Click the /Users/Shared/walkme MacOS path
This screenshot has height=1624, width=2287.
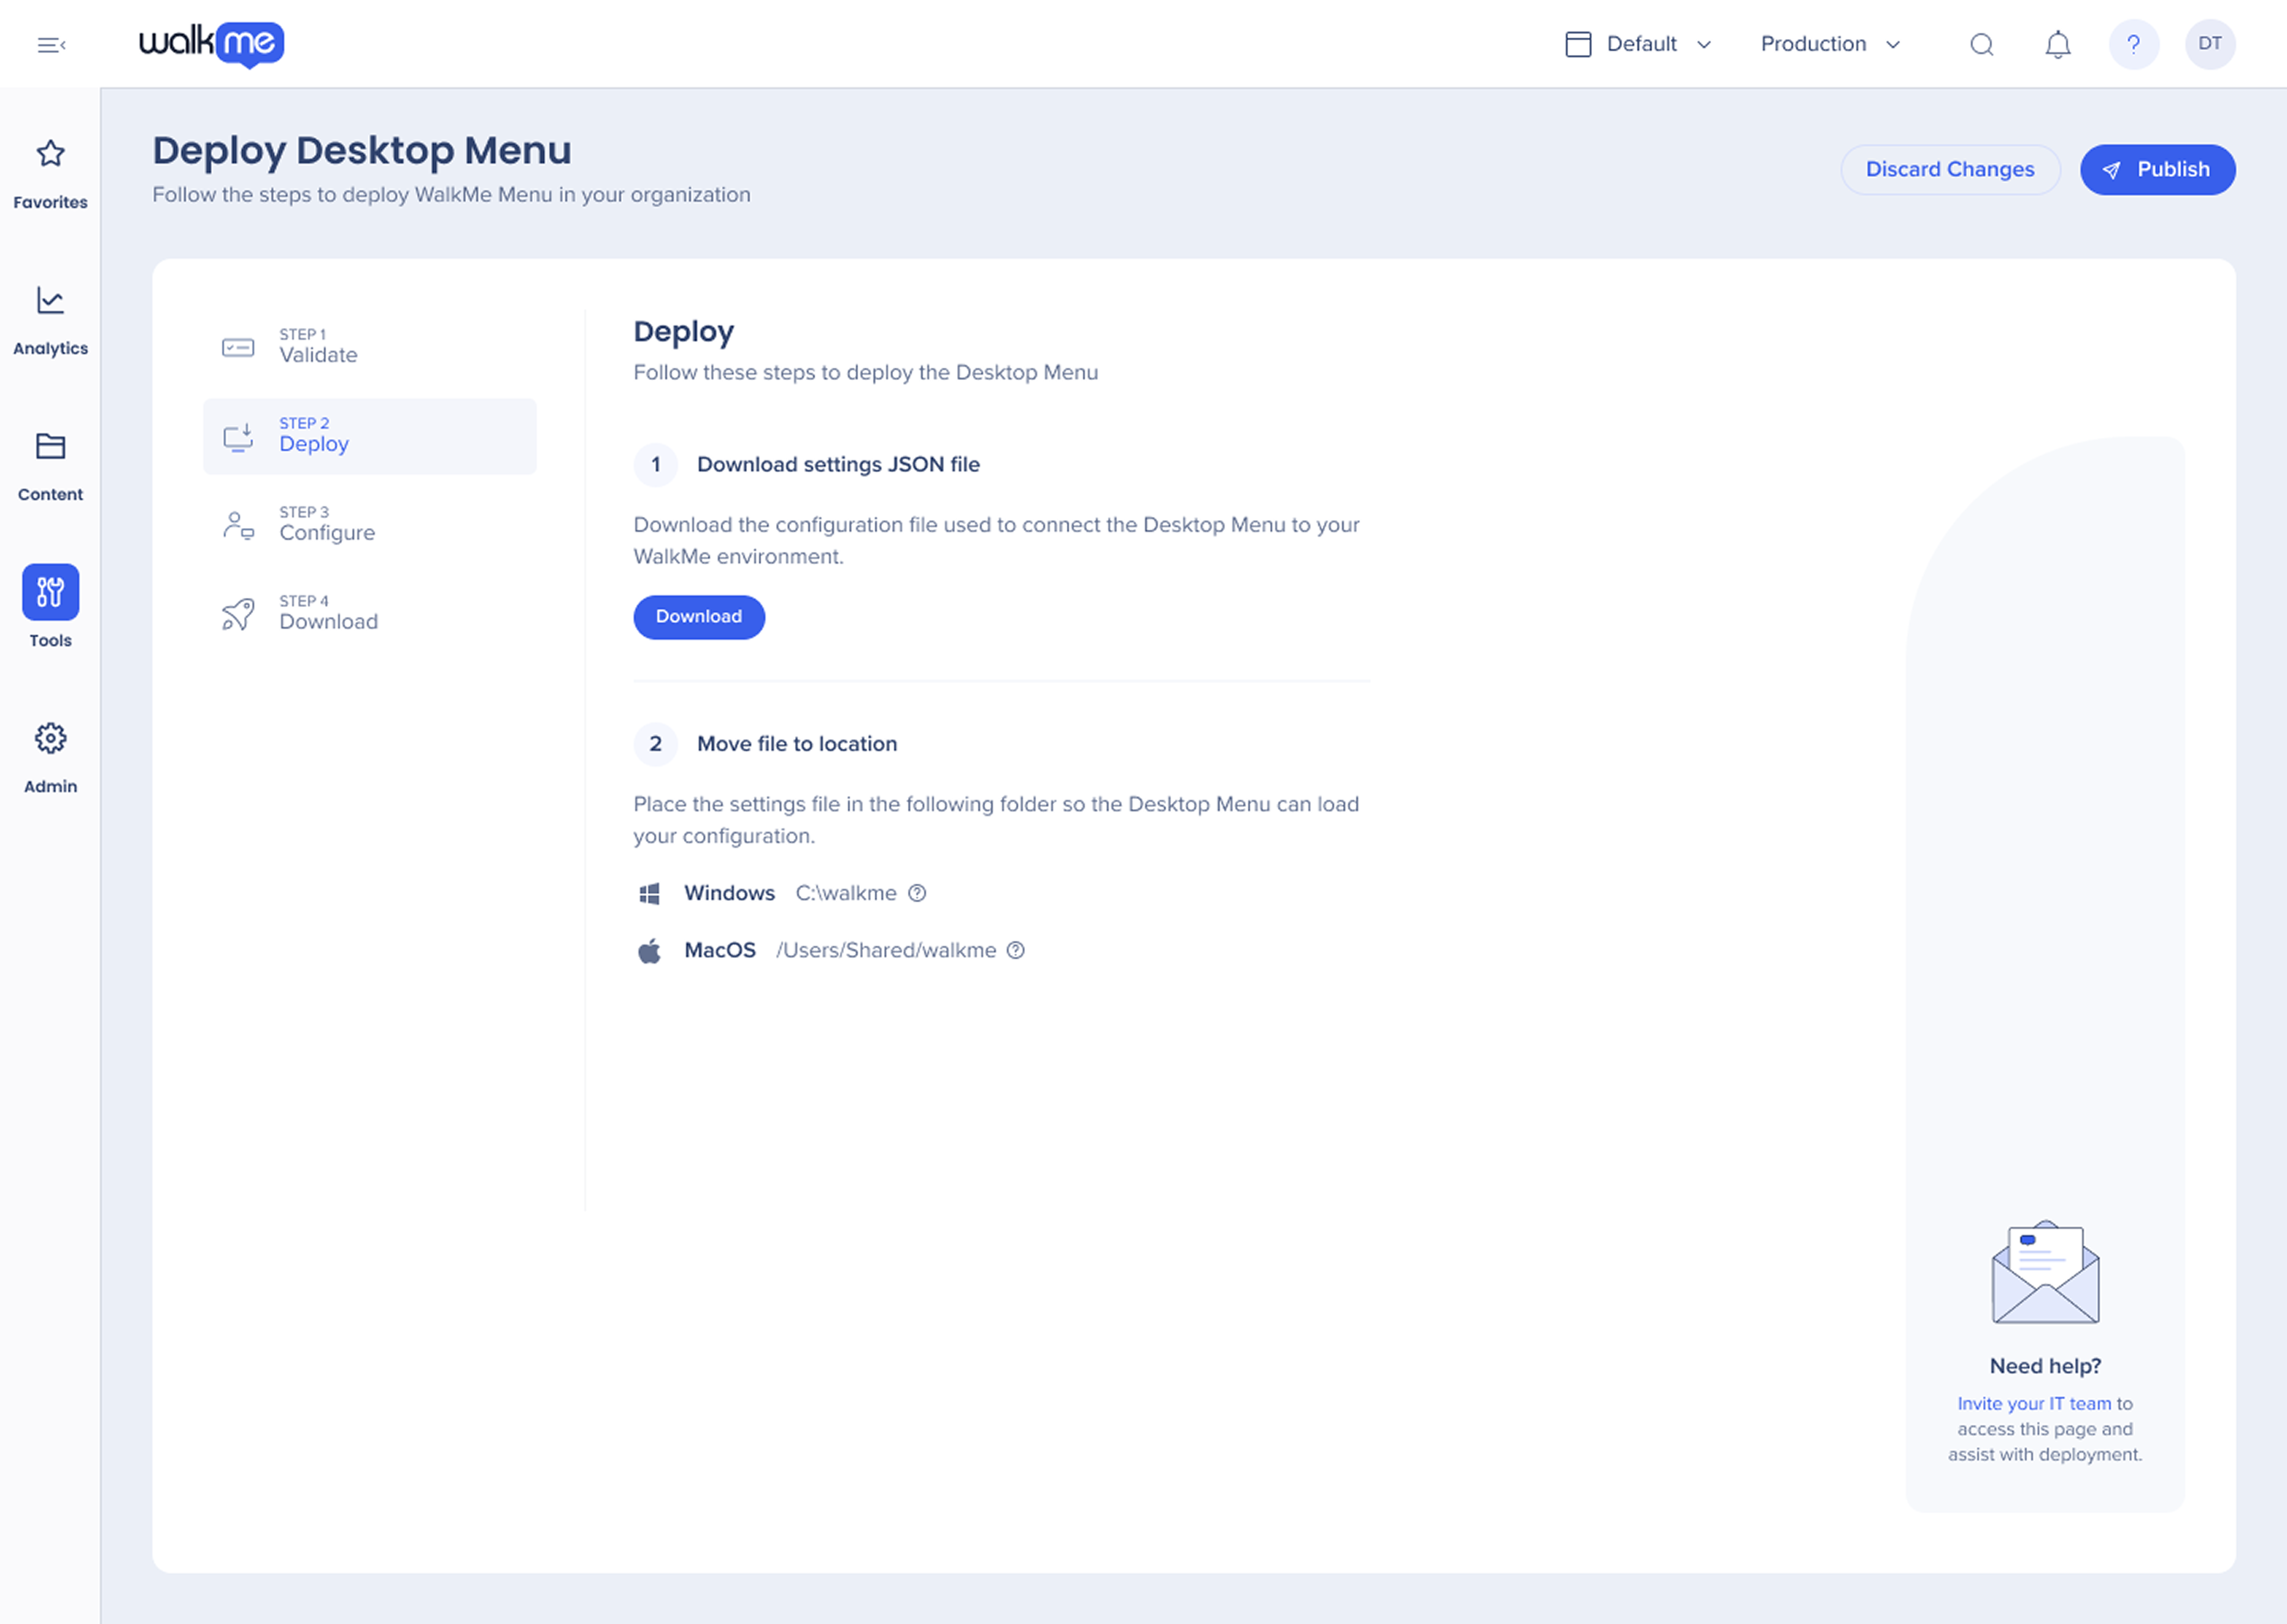885,950
